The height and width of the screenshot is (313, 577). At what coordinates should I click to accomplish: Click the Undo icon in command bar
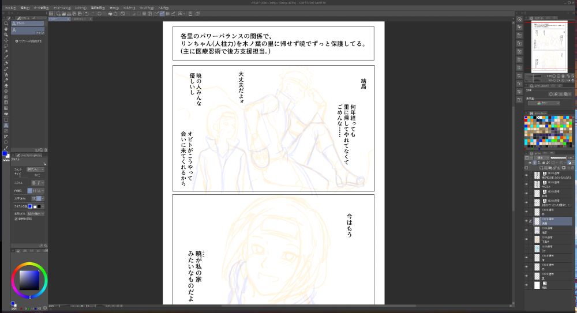(87, 14)
